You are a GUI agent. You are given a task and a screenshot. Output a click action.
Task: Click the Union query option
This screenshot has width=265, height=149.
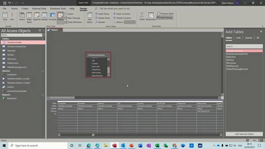pyautogui.click(x=69, y=14)
